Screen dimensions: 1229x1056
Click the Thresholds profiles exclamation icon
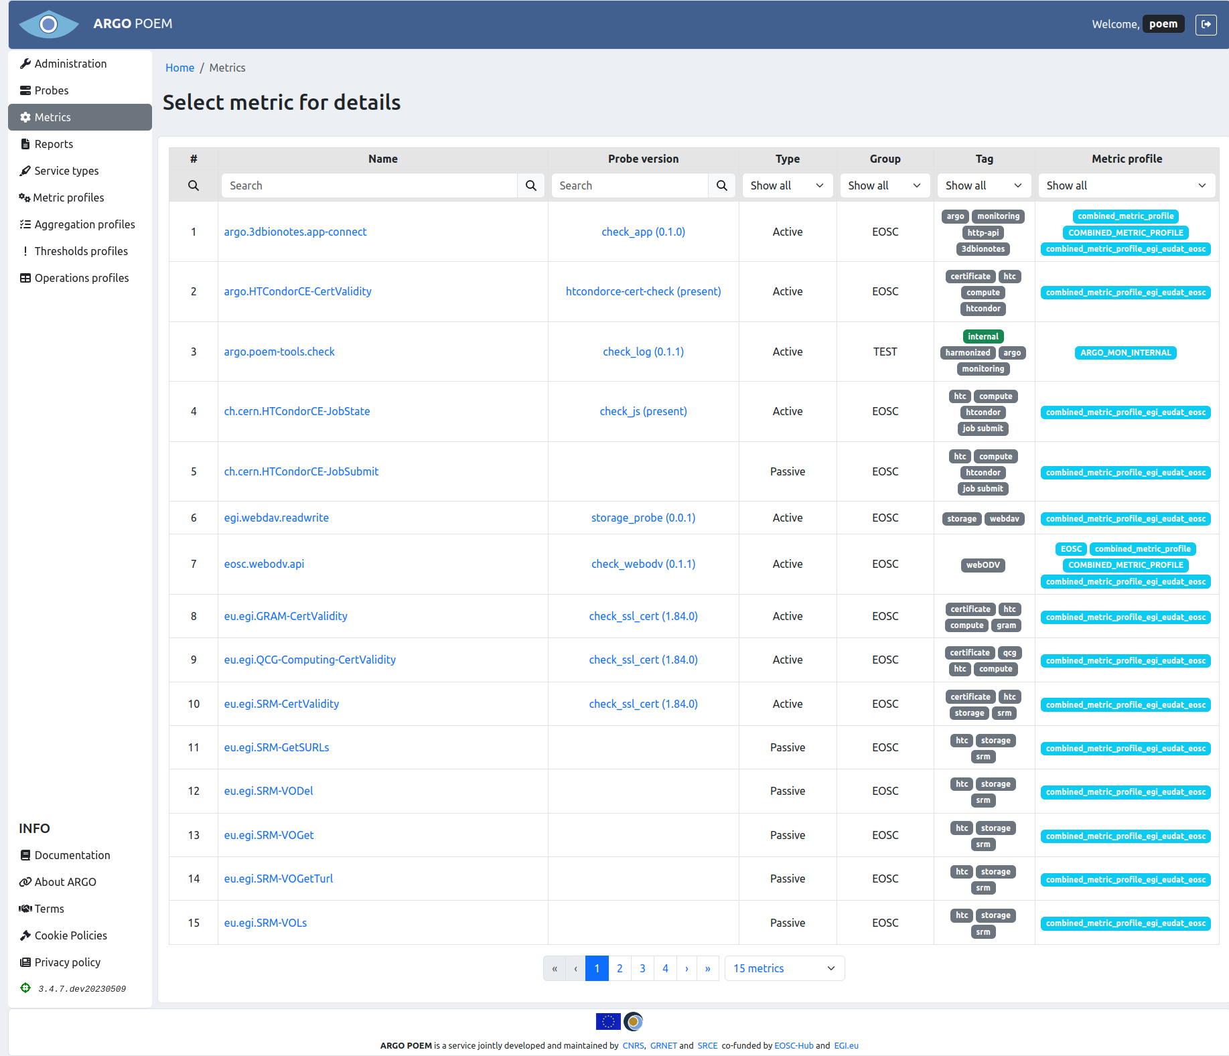point(25,251)
